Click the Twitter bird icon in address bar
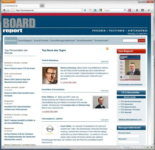155x150 pixels. click(85, 10)
